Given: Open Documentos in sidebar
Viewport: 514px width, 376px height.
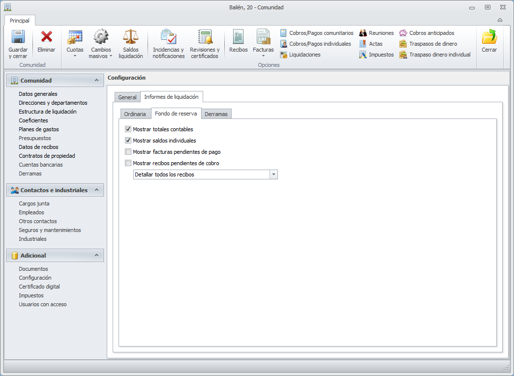Looking at the screenshot, I should [x=33, y=269].
